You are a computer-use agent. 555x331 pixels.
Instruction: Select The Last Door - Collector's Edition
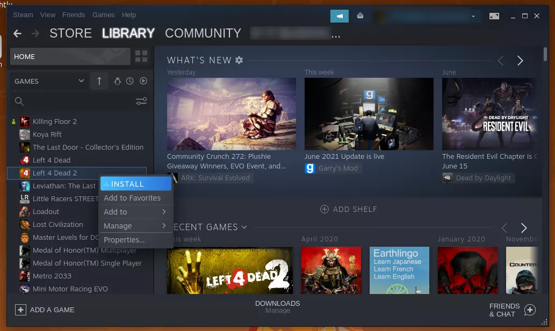[88, 148]
